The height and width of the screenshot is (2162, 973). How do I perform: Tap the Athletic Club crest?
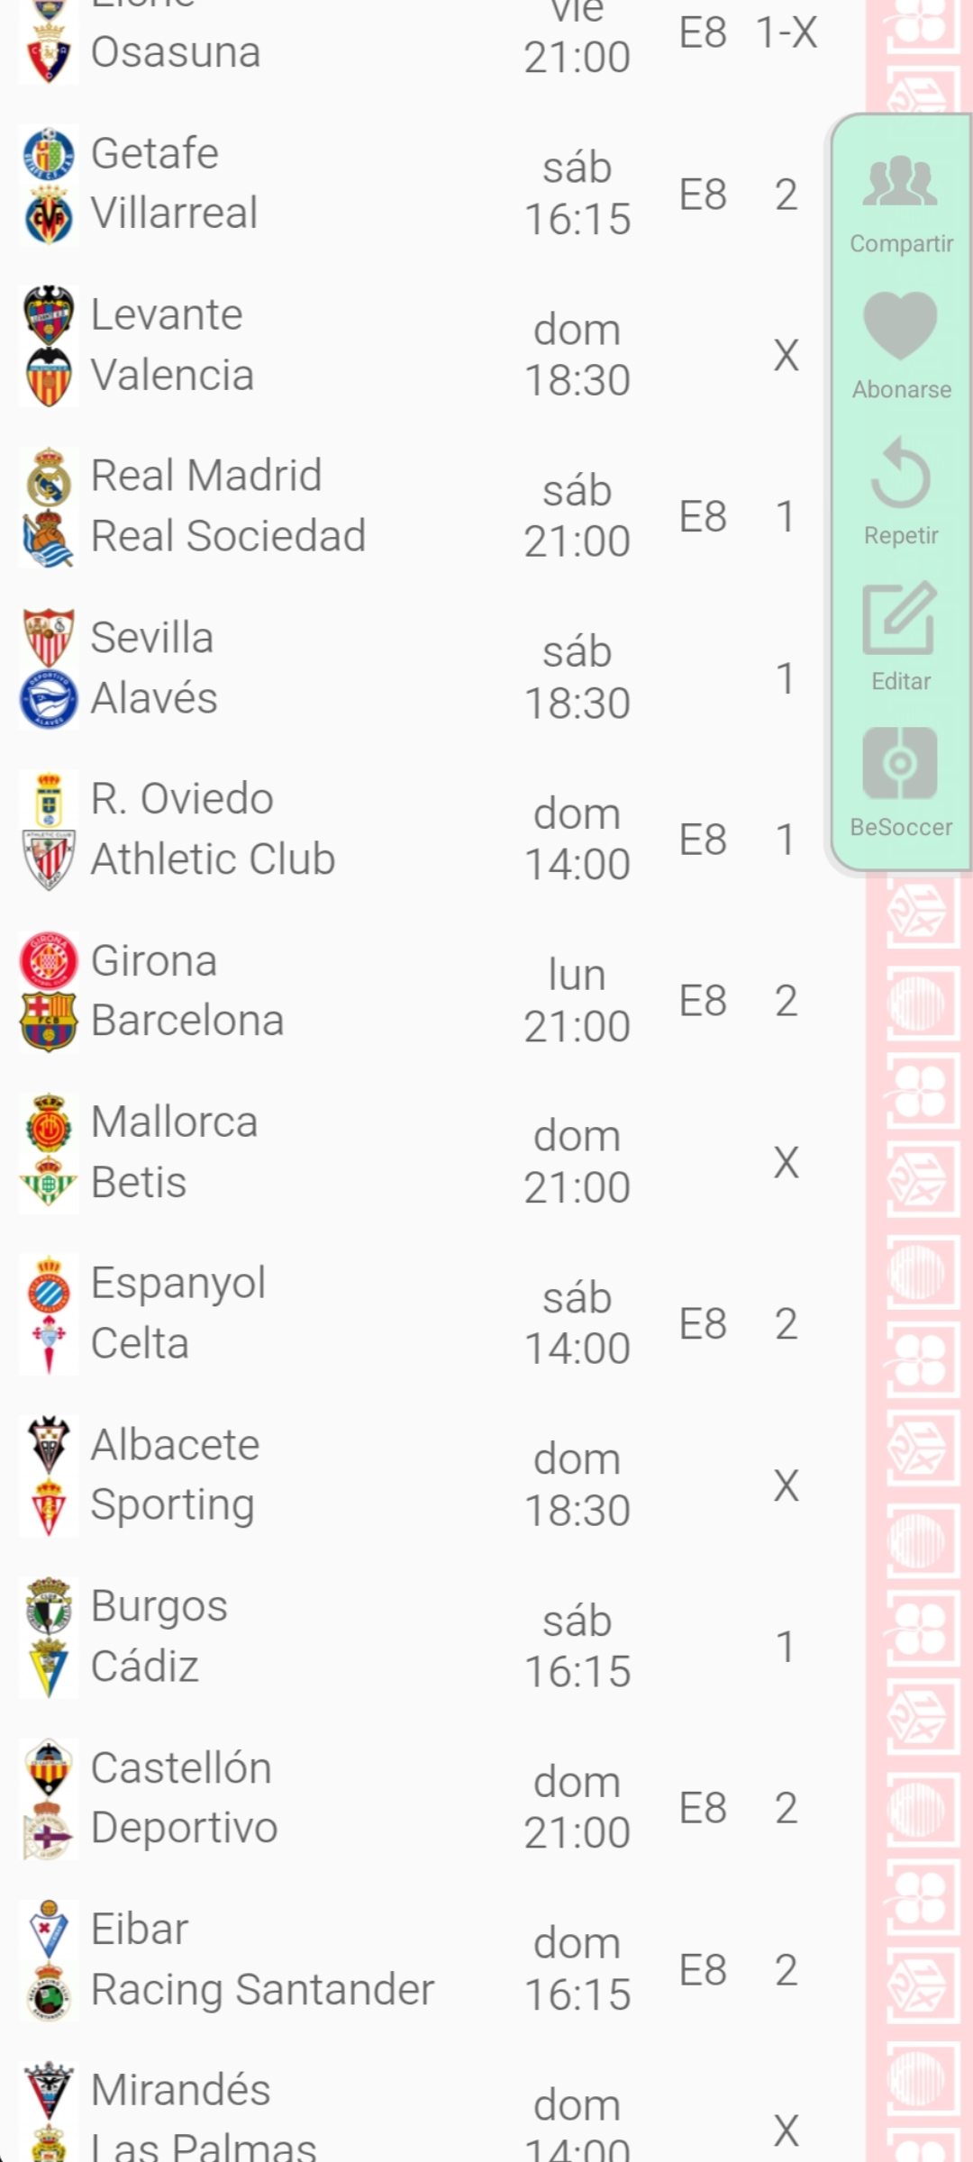tap(49, 859)
